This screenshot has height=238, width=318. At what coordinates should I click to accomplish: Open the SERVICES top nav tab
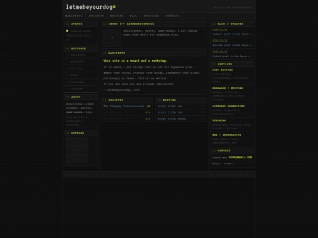[x=151, y=16]
